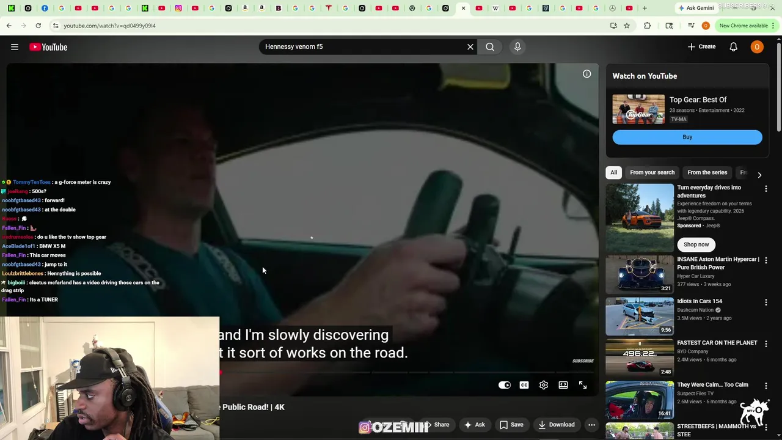Open the notifications bell

click(733, 46)
